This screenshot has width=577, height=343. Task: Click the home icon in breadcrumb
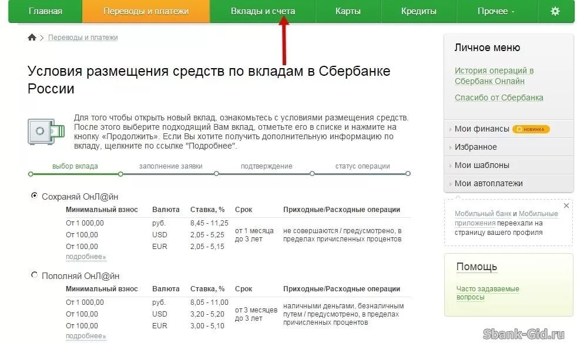[32, 37]
